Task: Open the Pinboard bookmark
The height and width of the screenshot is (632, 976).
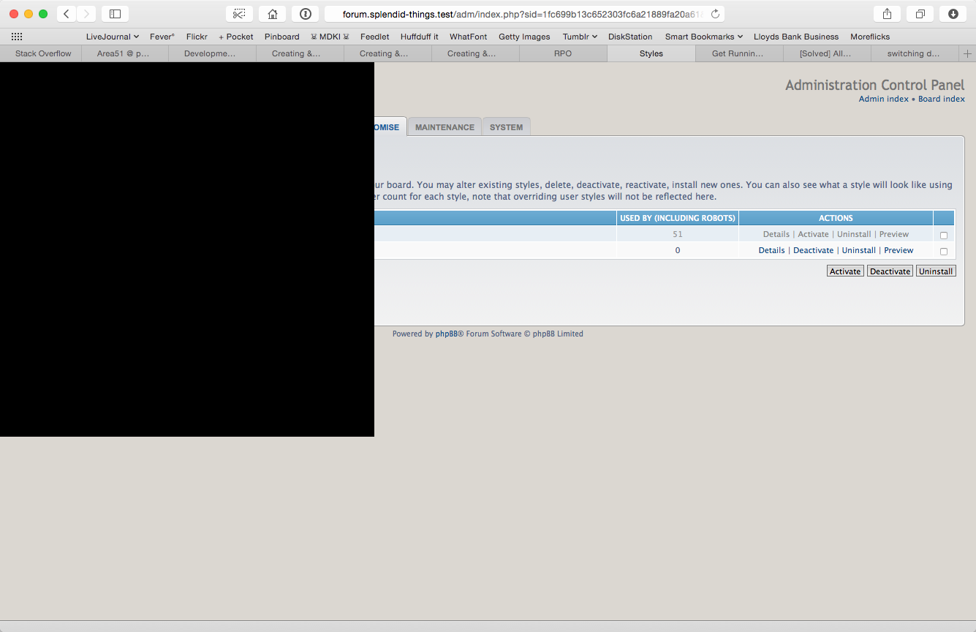Action: 282,37
